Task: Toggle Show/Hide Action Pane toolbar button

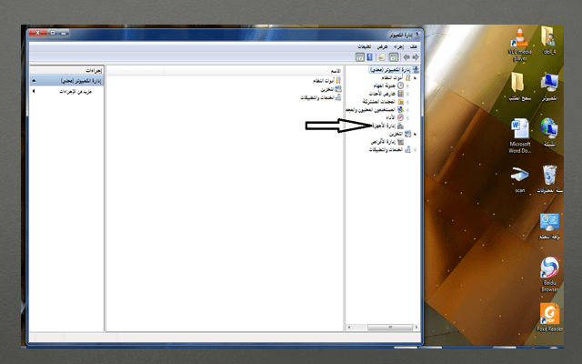Action: coord(360,57)
